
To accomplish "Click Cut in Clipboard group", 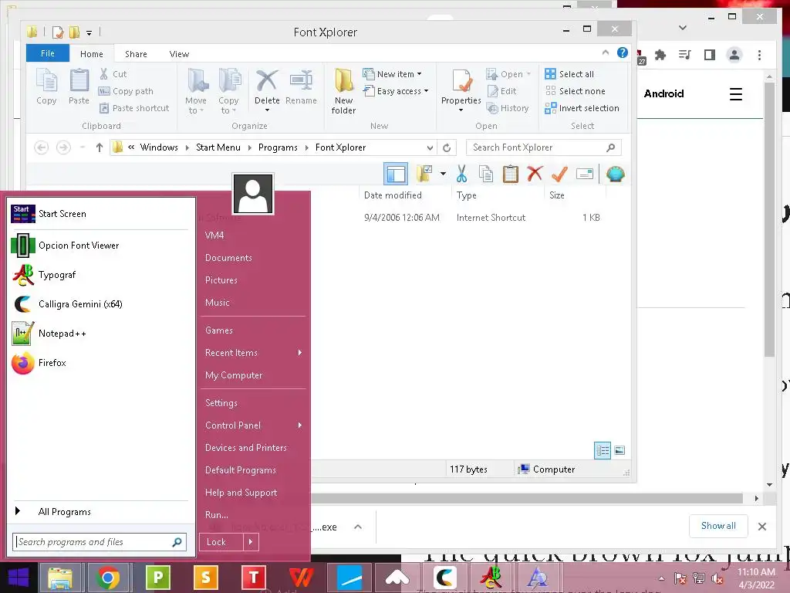I will (113, 74).
